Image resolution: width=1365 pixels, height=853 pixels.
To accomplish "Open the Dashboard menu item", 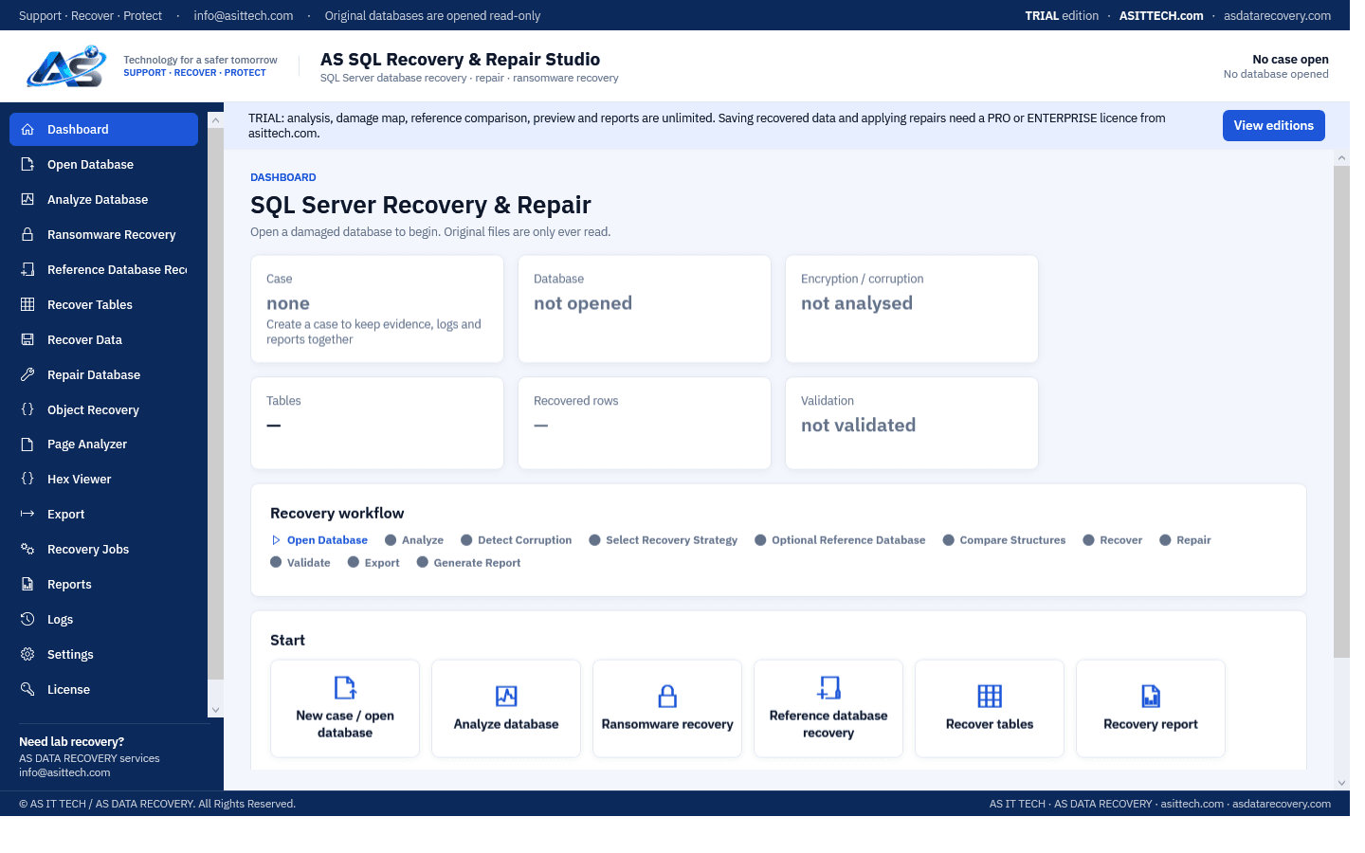I will (x=103, y=129).
